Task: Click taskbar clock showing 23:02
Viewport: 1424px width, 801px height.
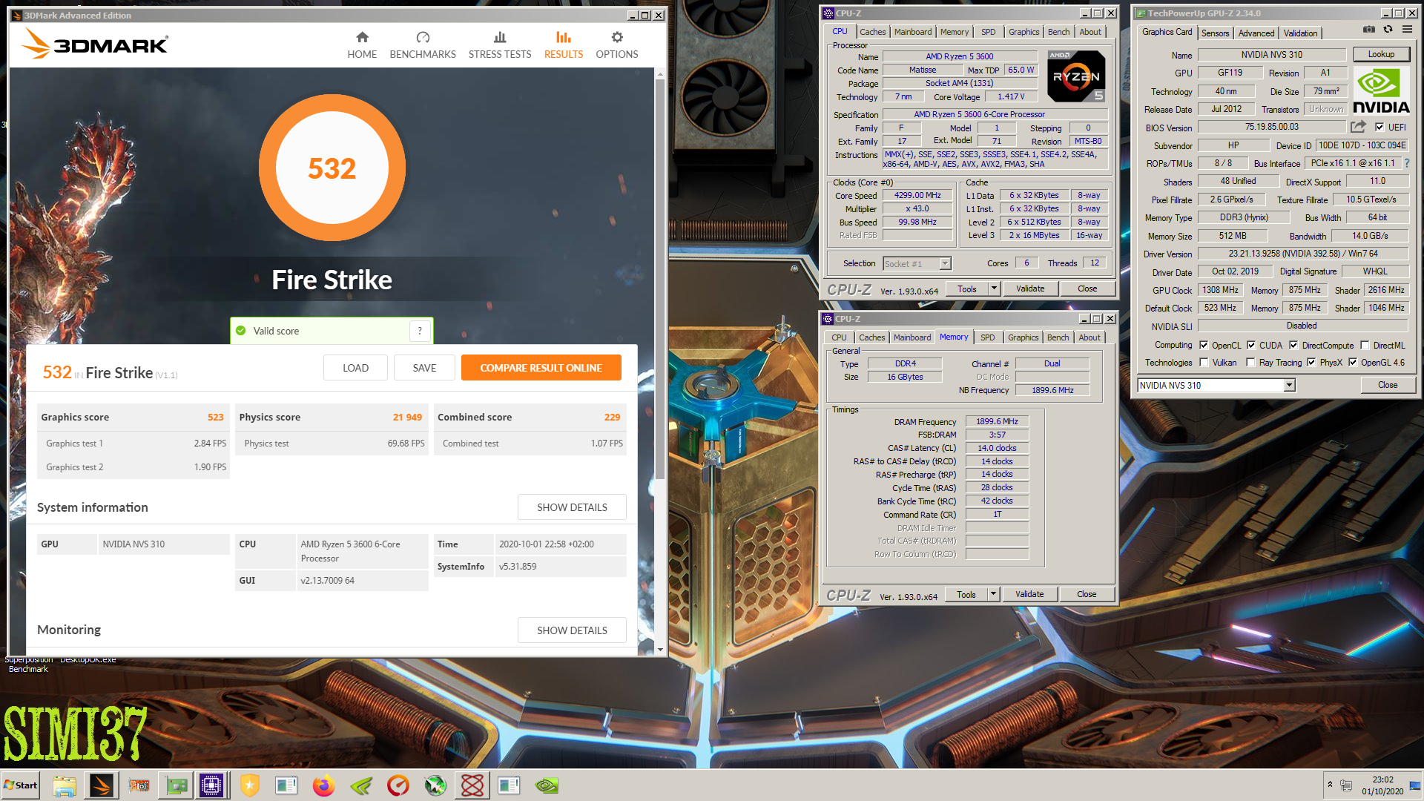Action: coord(1382,785)
